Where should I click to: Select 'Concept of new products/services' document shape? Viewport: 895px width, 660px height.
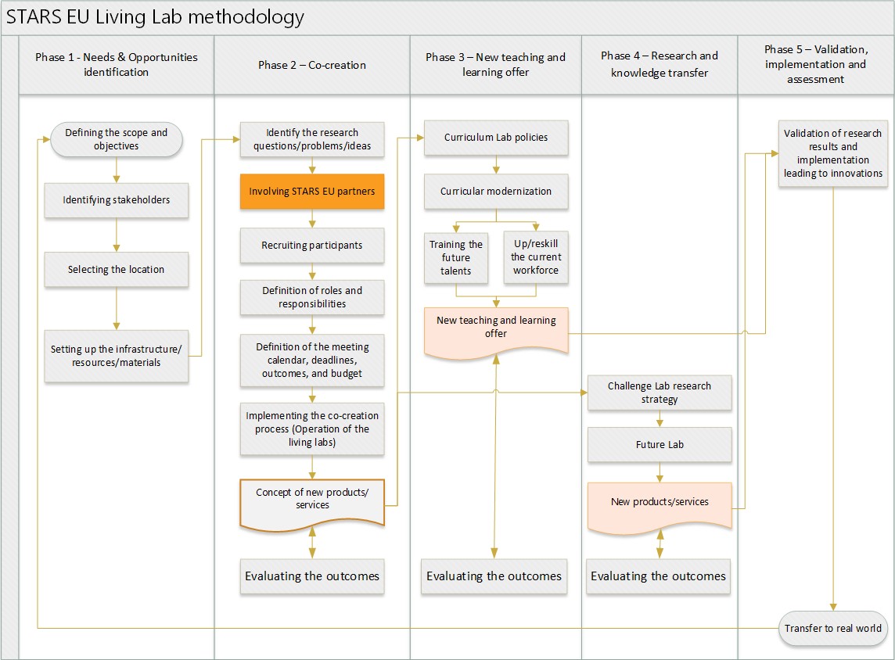click(x=312, y=499)
